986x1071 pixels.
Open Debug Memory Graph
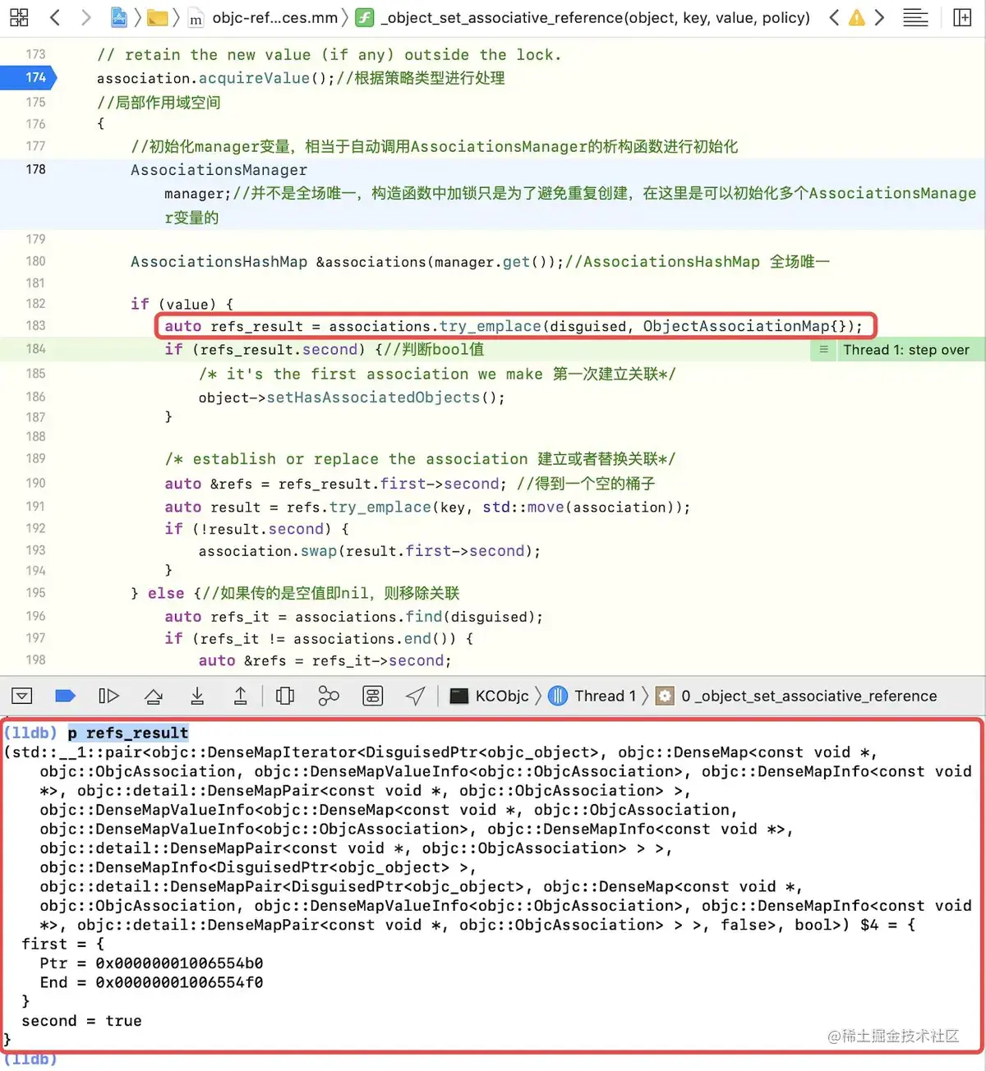(x=329, y=696)
